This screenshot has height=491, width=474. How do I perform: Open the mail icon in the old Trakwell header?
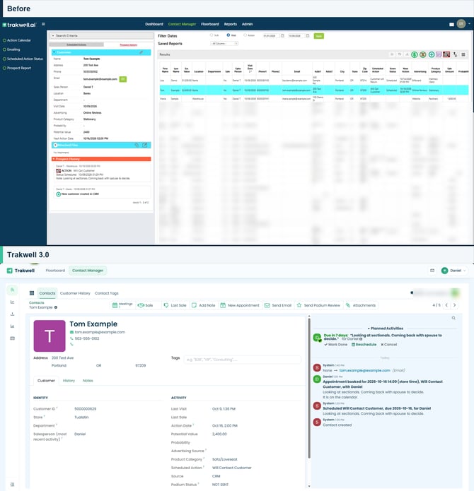pos(451,25)
